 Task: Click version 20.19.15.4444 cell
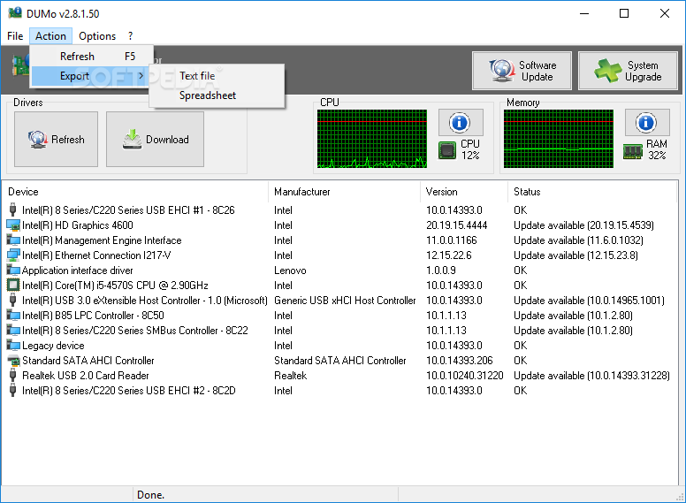point(456,225)
